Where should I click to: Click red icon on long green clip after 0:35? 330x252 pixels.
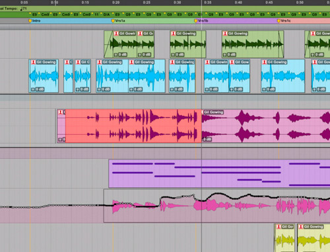coord(225,34)
